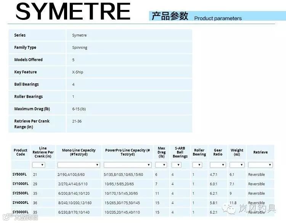Open the Max Drag filter dropdown
The image size is (286, 223).
tap(161, 165)
